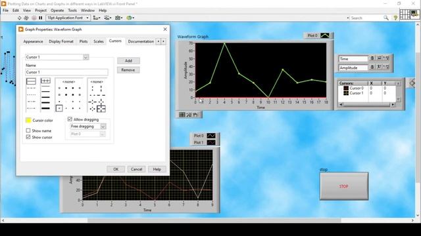
Task: Click the Time scale lock icon
Action: pyautogui.click(x=372, y=58)
